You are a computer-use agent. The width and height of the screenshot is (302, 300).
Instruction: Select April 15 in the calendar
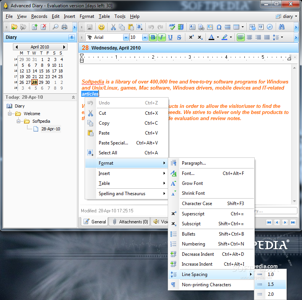(41, 71)
